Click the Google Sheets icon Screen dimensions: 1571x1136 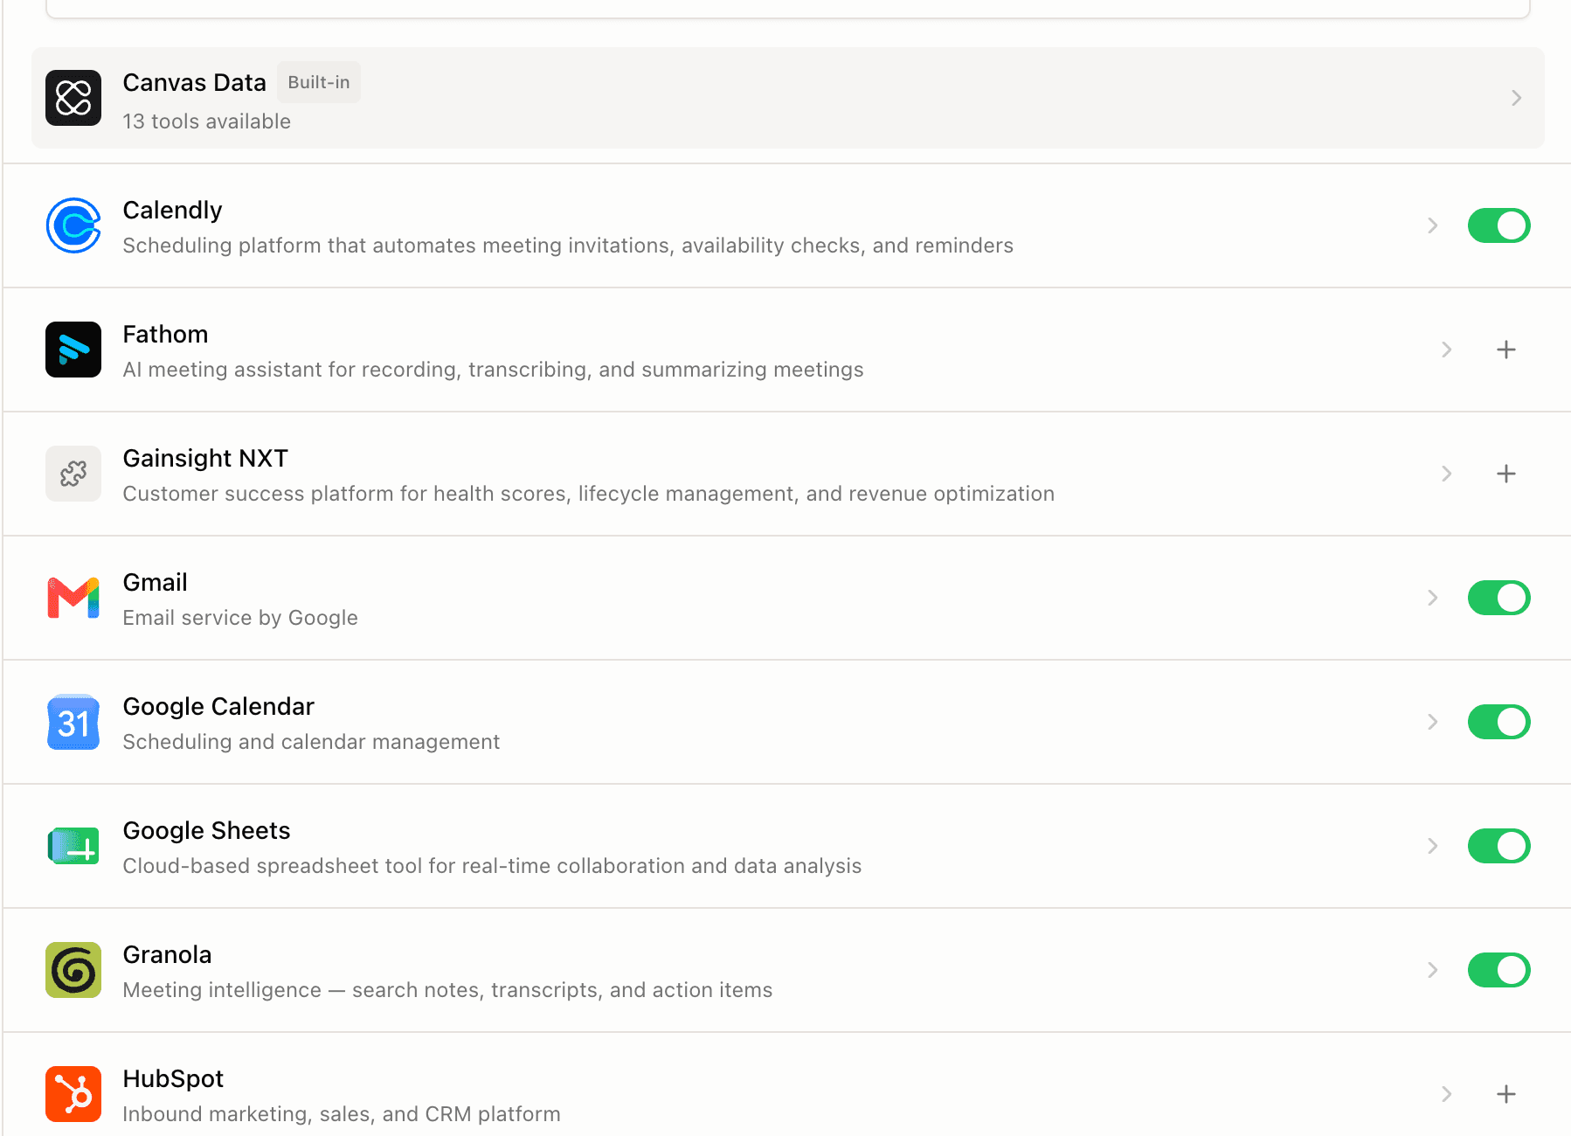click(x=73, y=846)
